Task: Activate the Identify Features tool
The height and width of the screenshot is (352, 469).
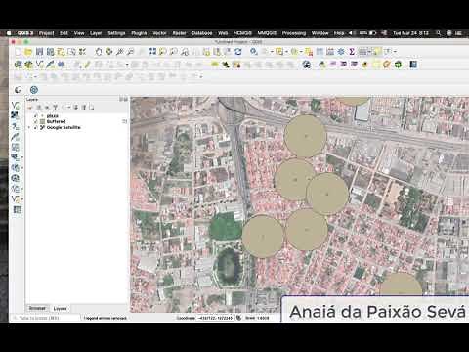Action: [x=254, y=52]
